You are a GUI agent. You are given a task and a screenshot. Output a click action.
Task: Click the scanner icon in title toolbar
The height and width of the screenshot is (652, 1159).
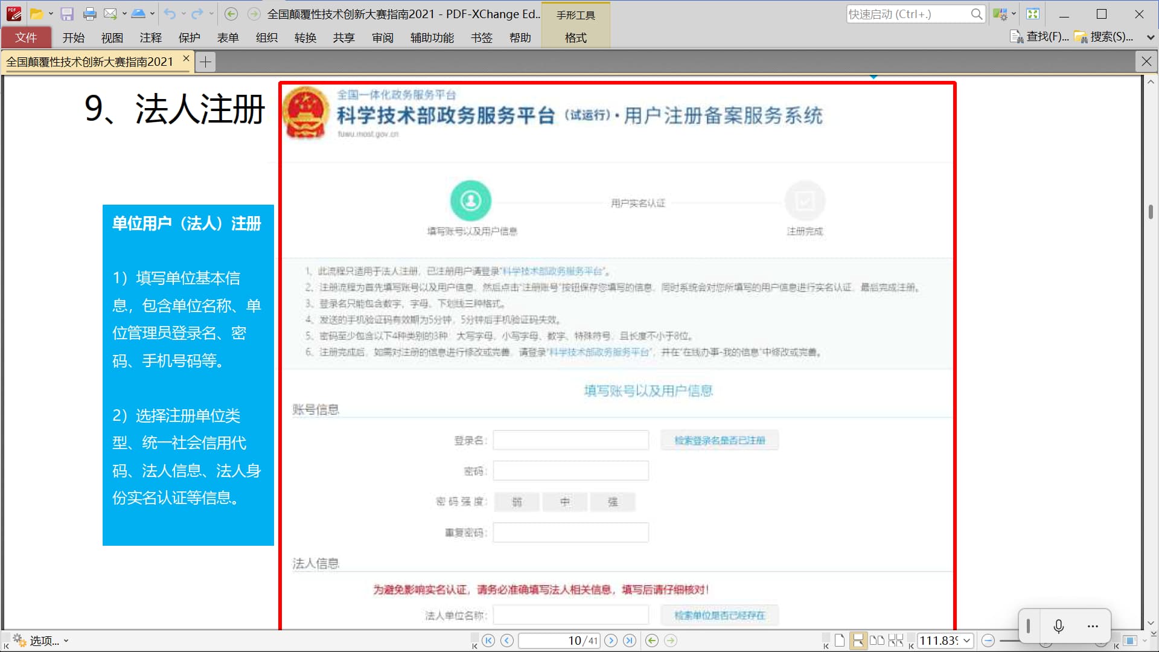[x=138, y=14]
